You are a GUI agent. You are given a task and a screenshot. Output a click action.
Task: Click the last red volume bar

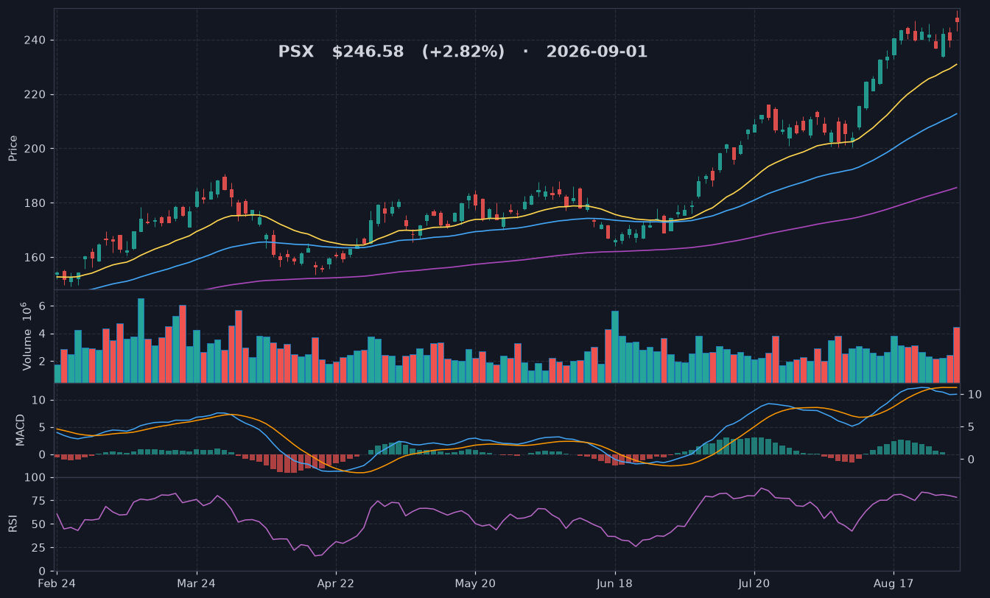[x=957, y=355]
